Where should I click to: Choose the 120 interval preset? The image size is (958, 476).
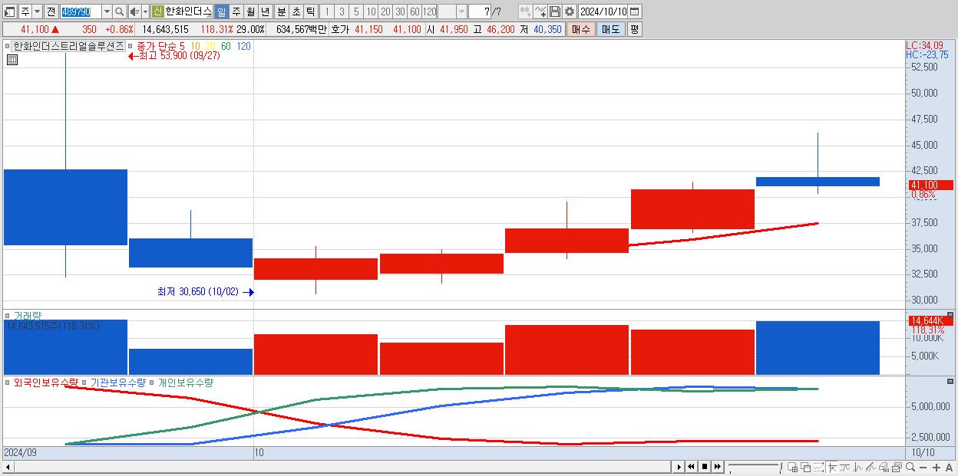(429, 11)
